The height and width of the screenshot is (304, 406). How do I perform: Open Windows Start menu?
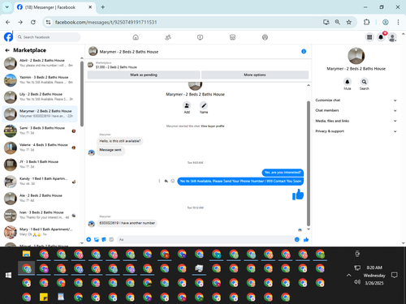click(x=8, y=275)
